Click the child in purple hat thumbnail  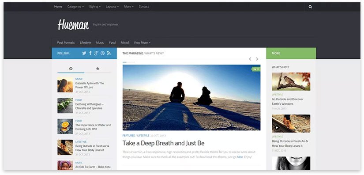coord(65,165)
